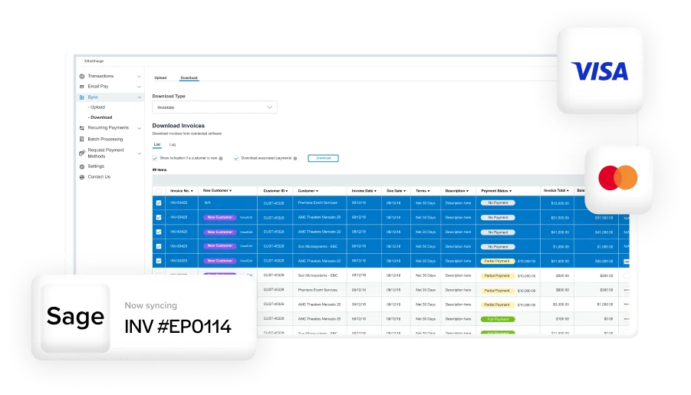The image size is (691, 395).
Task: Click the 'Download Invoices' heading
Action: point(179,126)
